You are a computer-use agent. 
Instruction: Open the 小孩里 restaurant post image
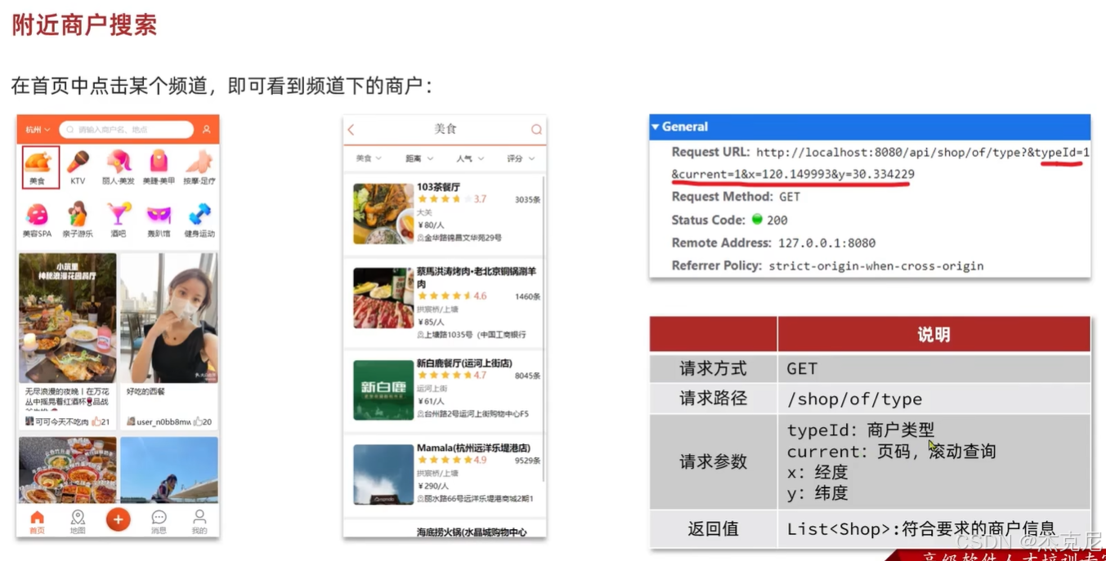[x=68, y=318]
